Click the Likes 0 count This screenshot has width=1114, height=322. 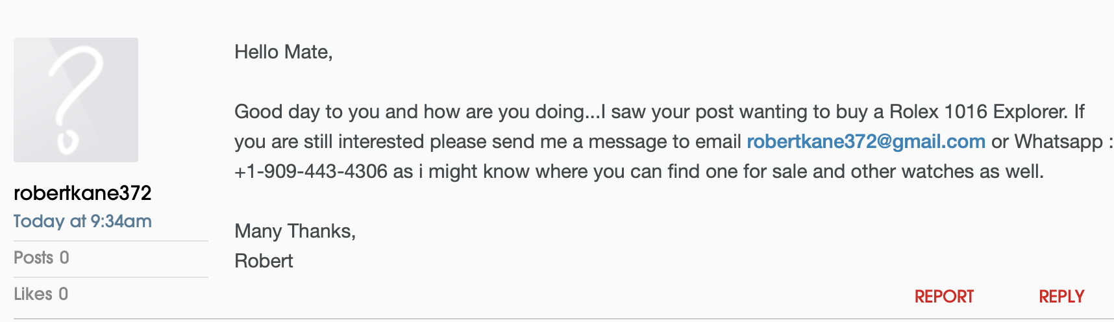point(41,294)
